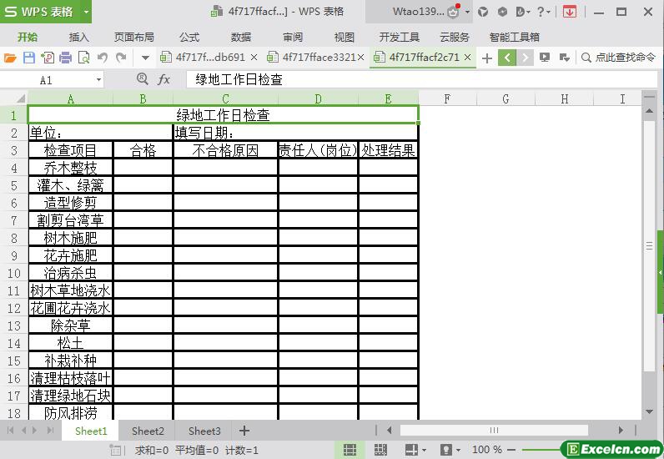664x459 pixels.
Task: Click the print icon
Action: pyautogui.click(x=65, y=58)
